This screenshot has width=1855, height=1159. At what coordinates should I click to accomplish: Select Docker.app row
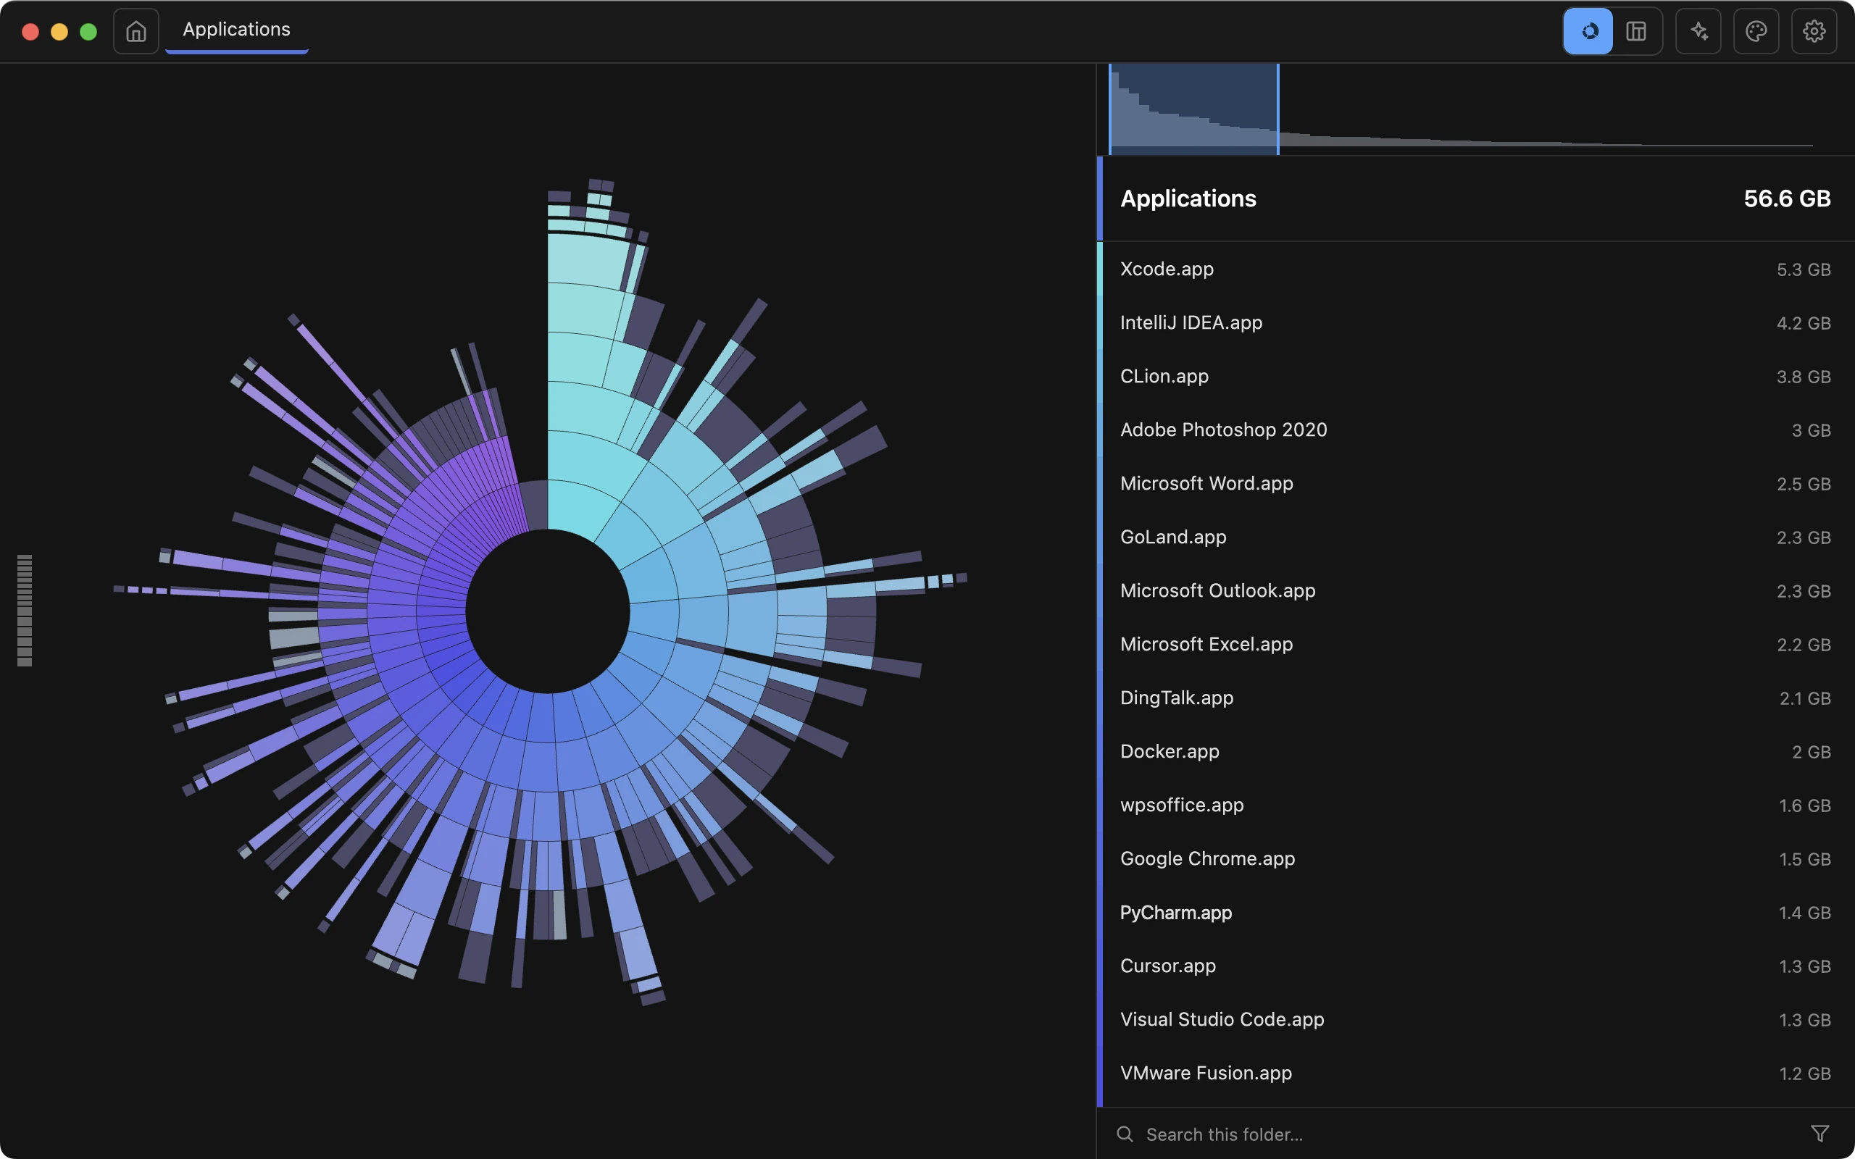pos(1475,752)
